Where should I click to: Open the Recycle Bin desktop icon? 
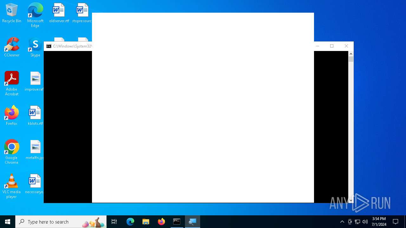[12, 13]
